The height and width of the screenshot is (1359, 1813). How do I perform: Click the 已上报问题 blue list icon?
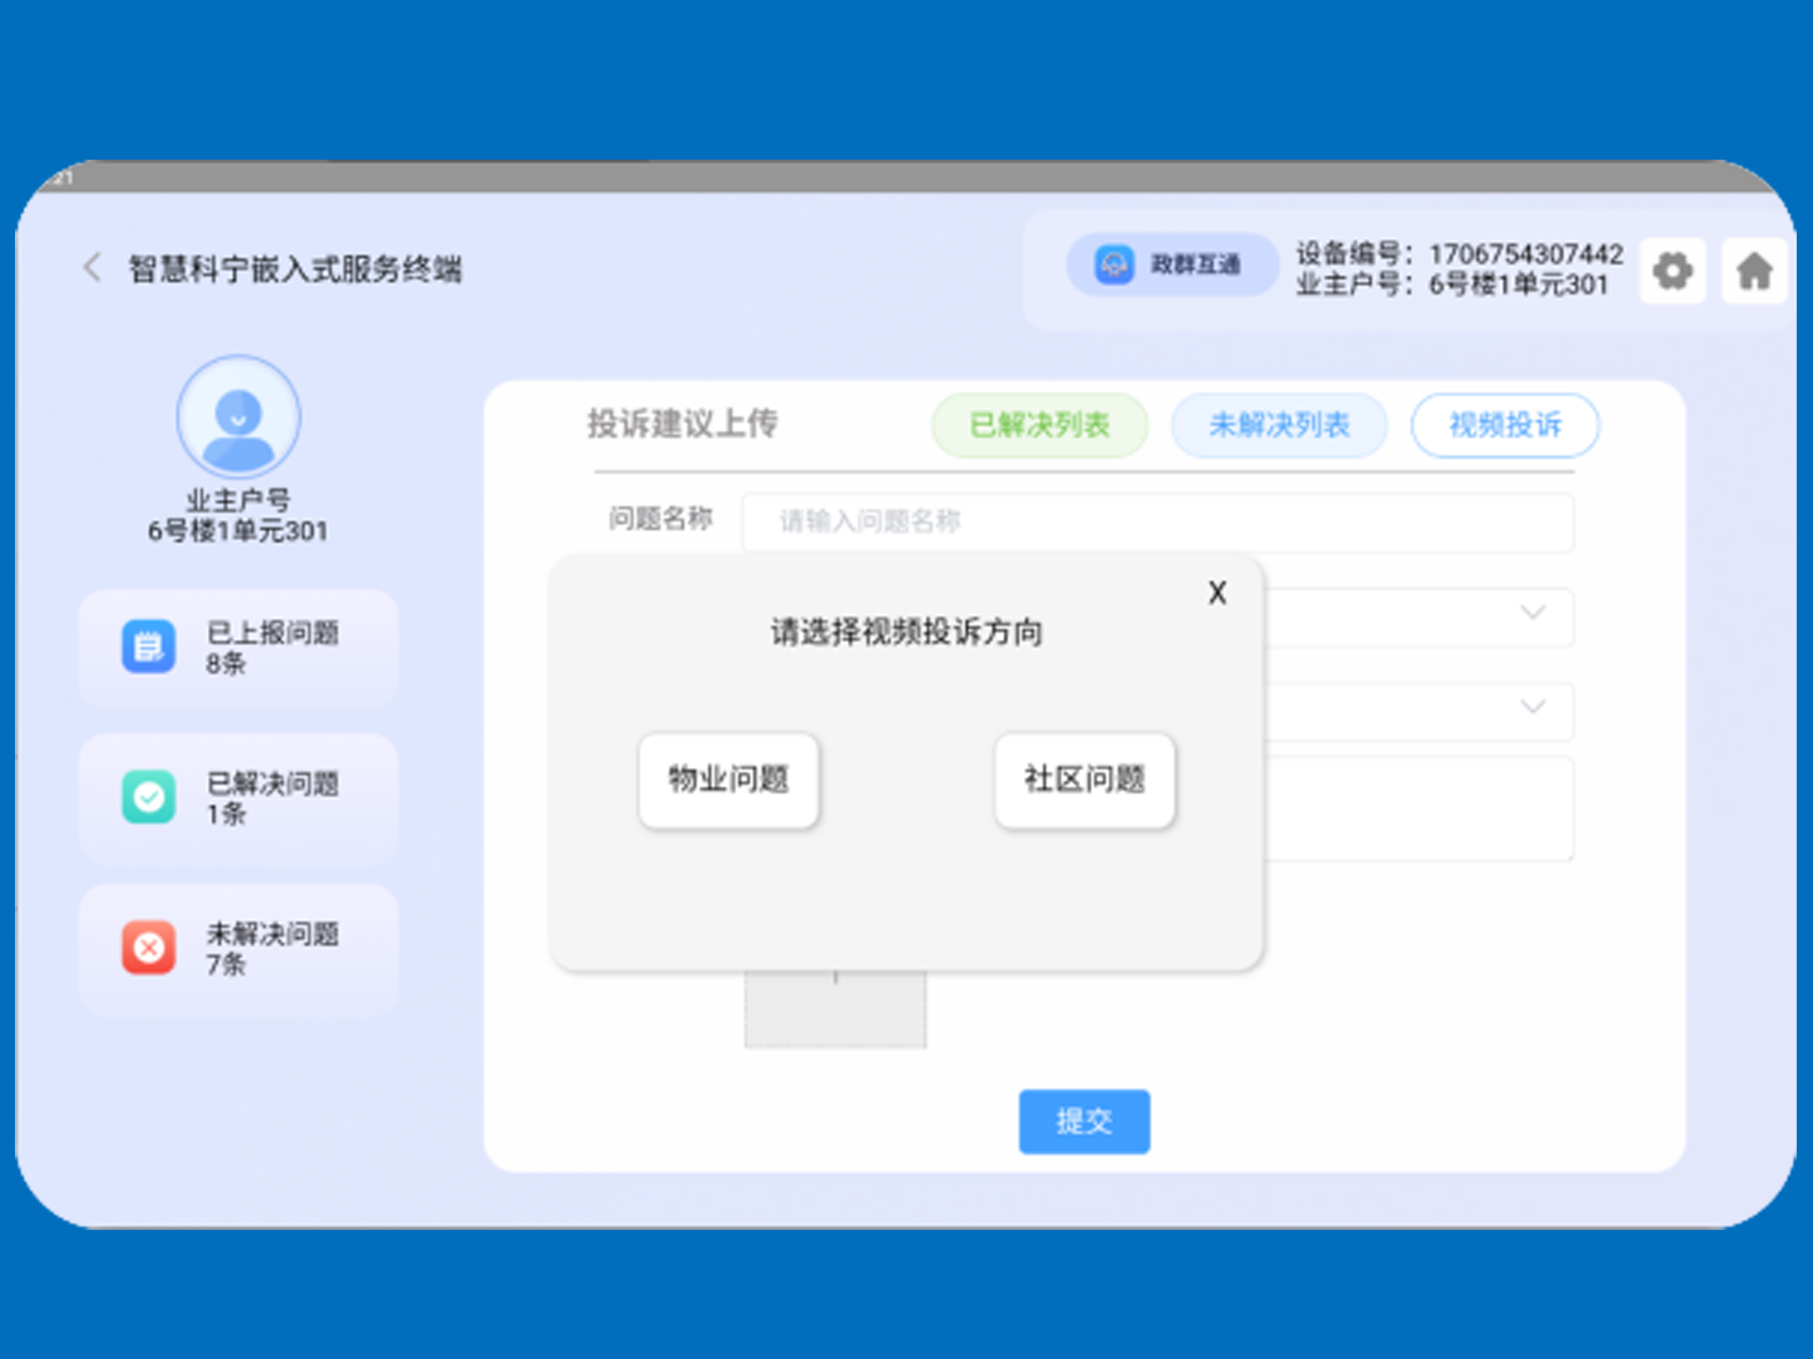[x=148, y=646]
